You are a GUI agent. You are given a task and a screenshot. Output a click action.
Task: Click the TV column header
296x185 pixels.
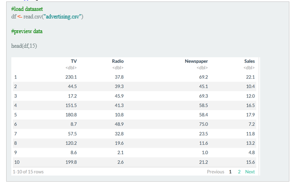click(x=74, y=62)
